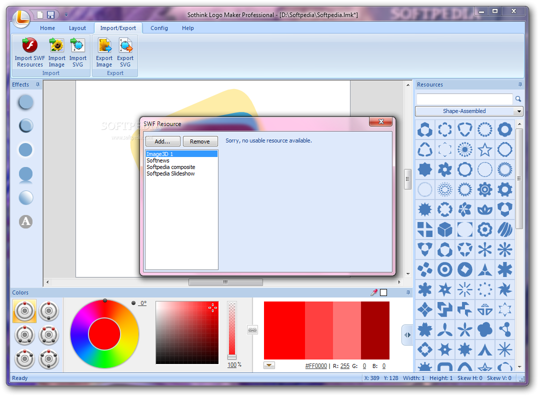Screen dimensions: 539x396
Task: Open the Config ribbon tab
Action: [159, 28]
